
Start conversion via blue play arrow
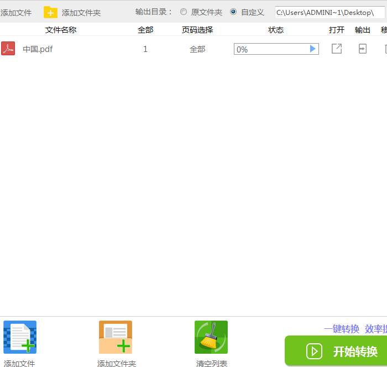click(313, 49)
